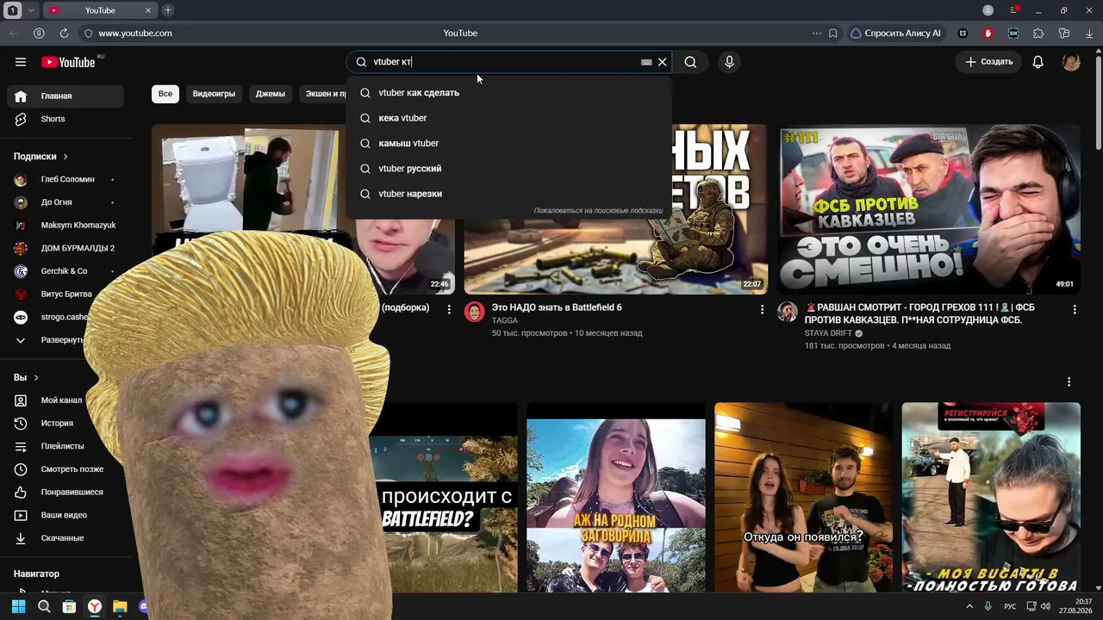Image resolution: width=1103 pixels, height=620 pixels.
Task: Report search suggestions link
Action: [x=598, y=211]
